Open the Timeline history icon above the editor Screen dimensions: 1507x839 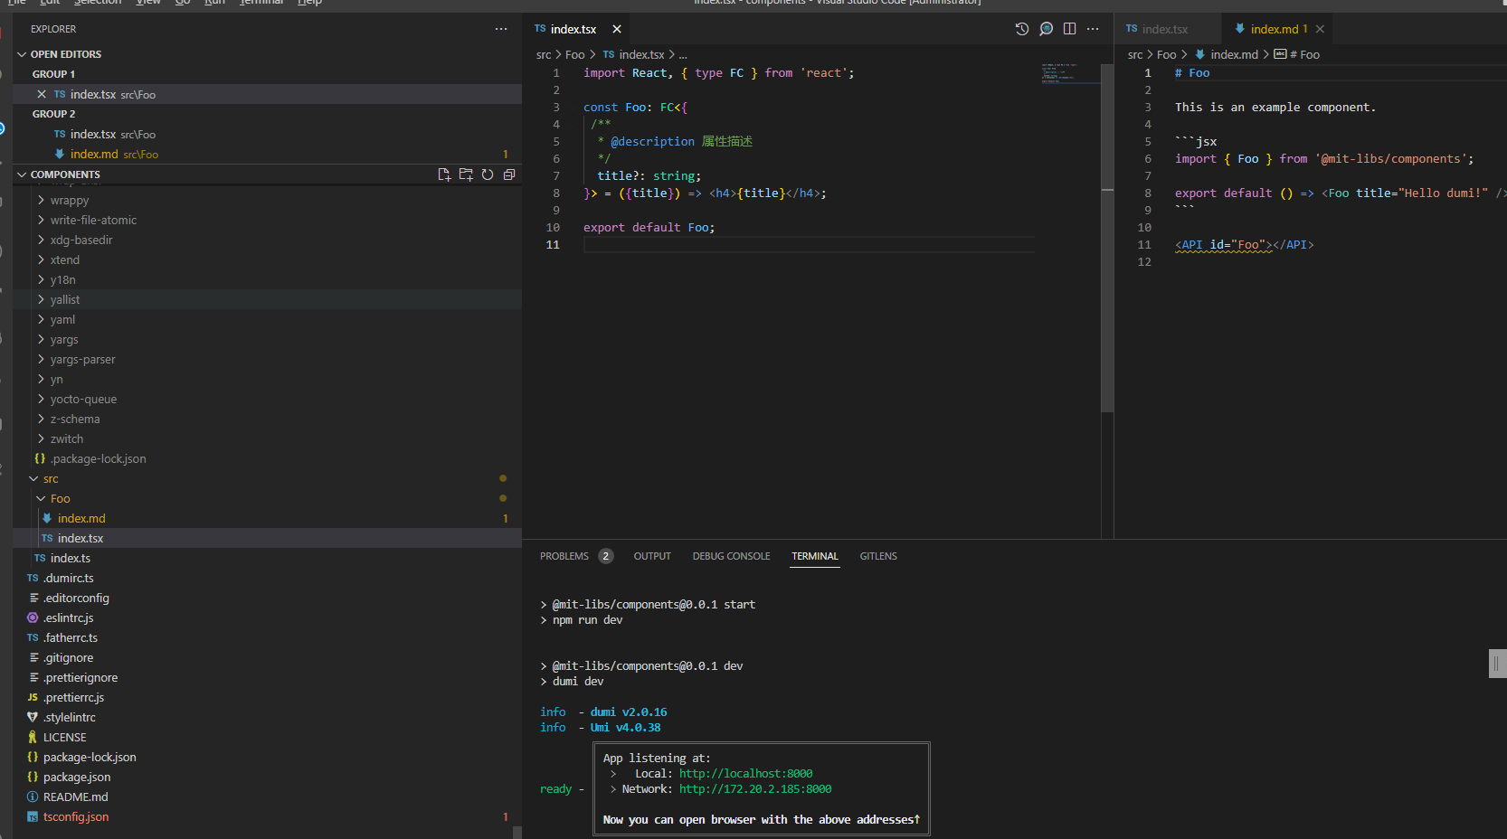pos(1022,28)
